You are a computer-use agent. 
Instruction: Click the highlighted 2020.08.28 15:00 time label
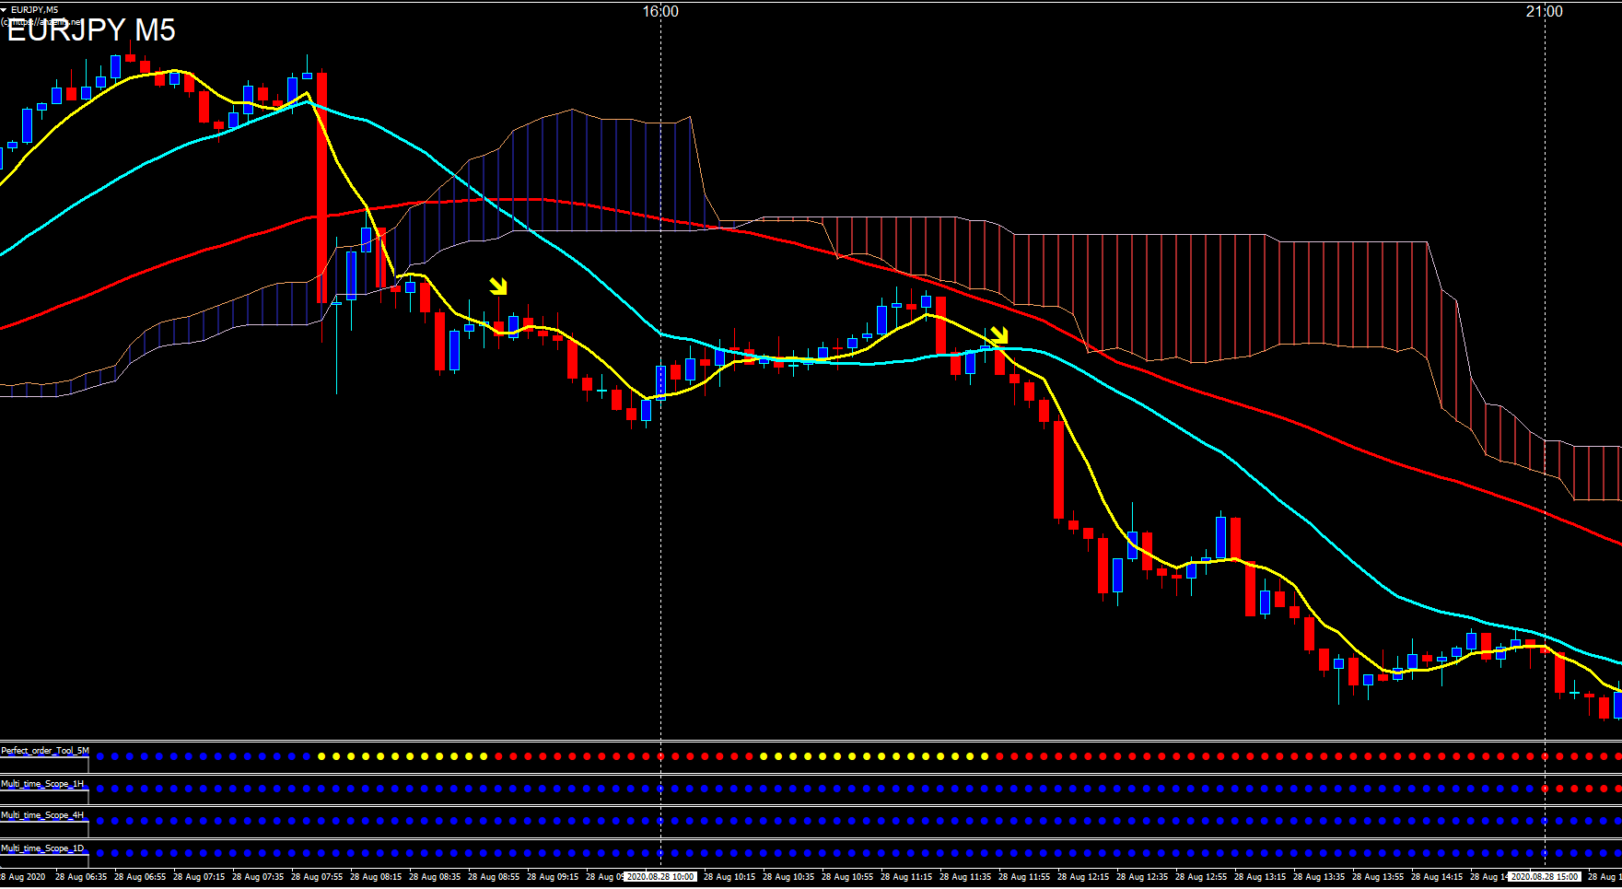[1545, 877]
